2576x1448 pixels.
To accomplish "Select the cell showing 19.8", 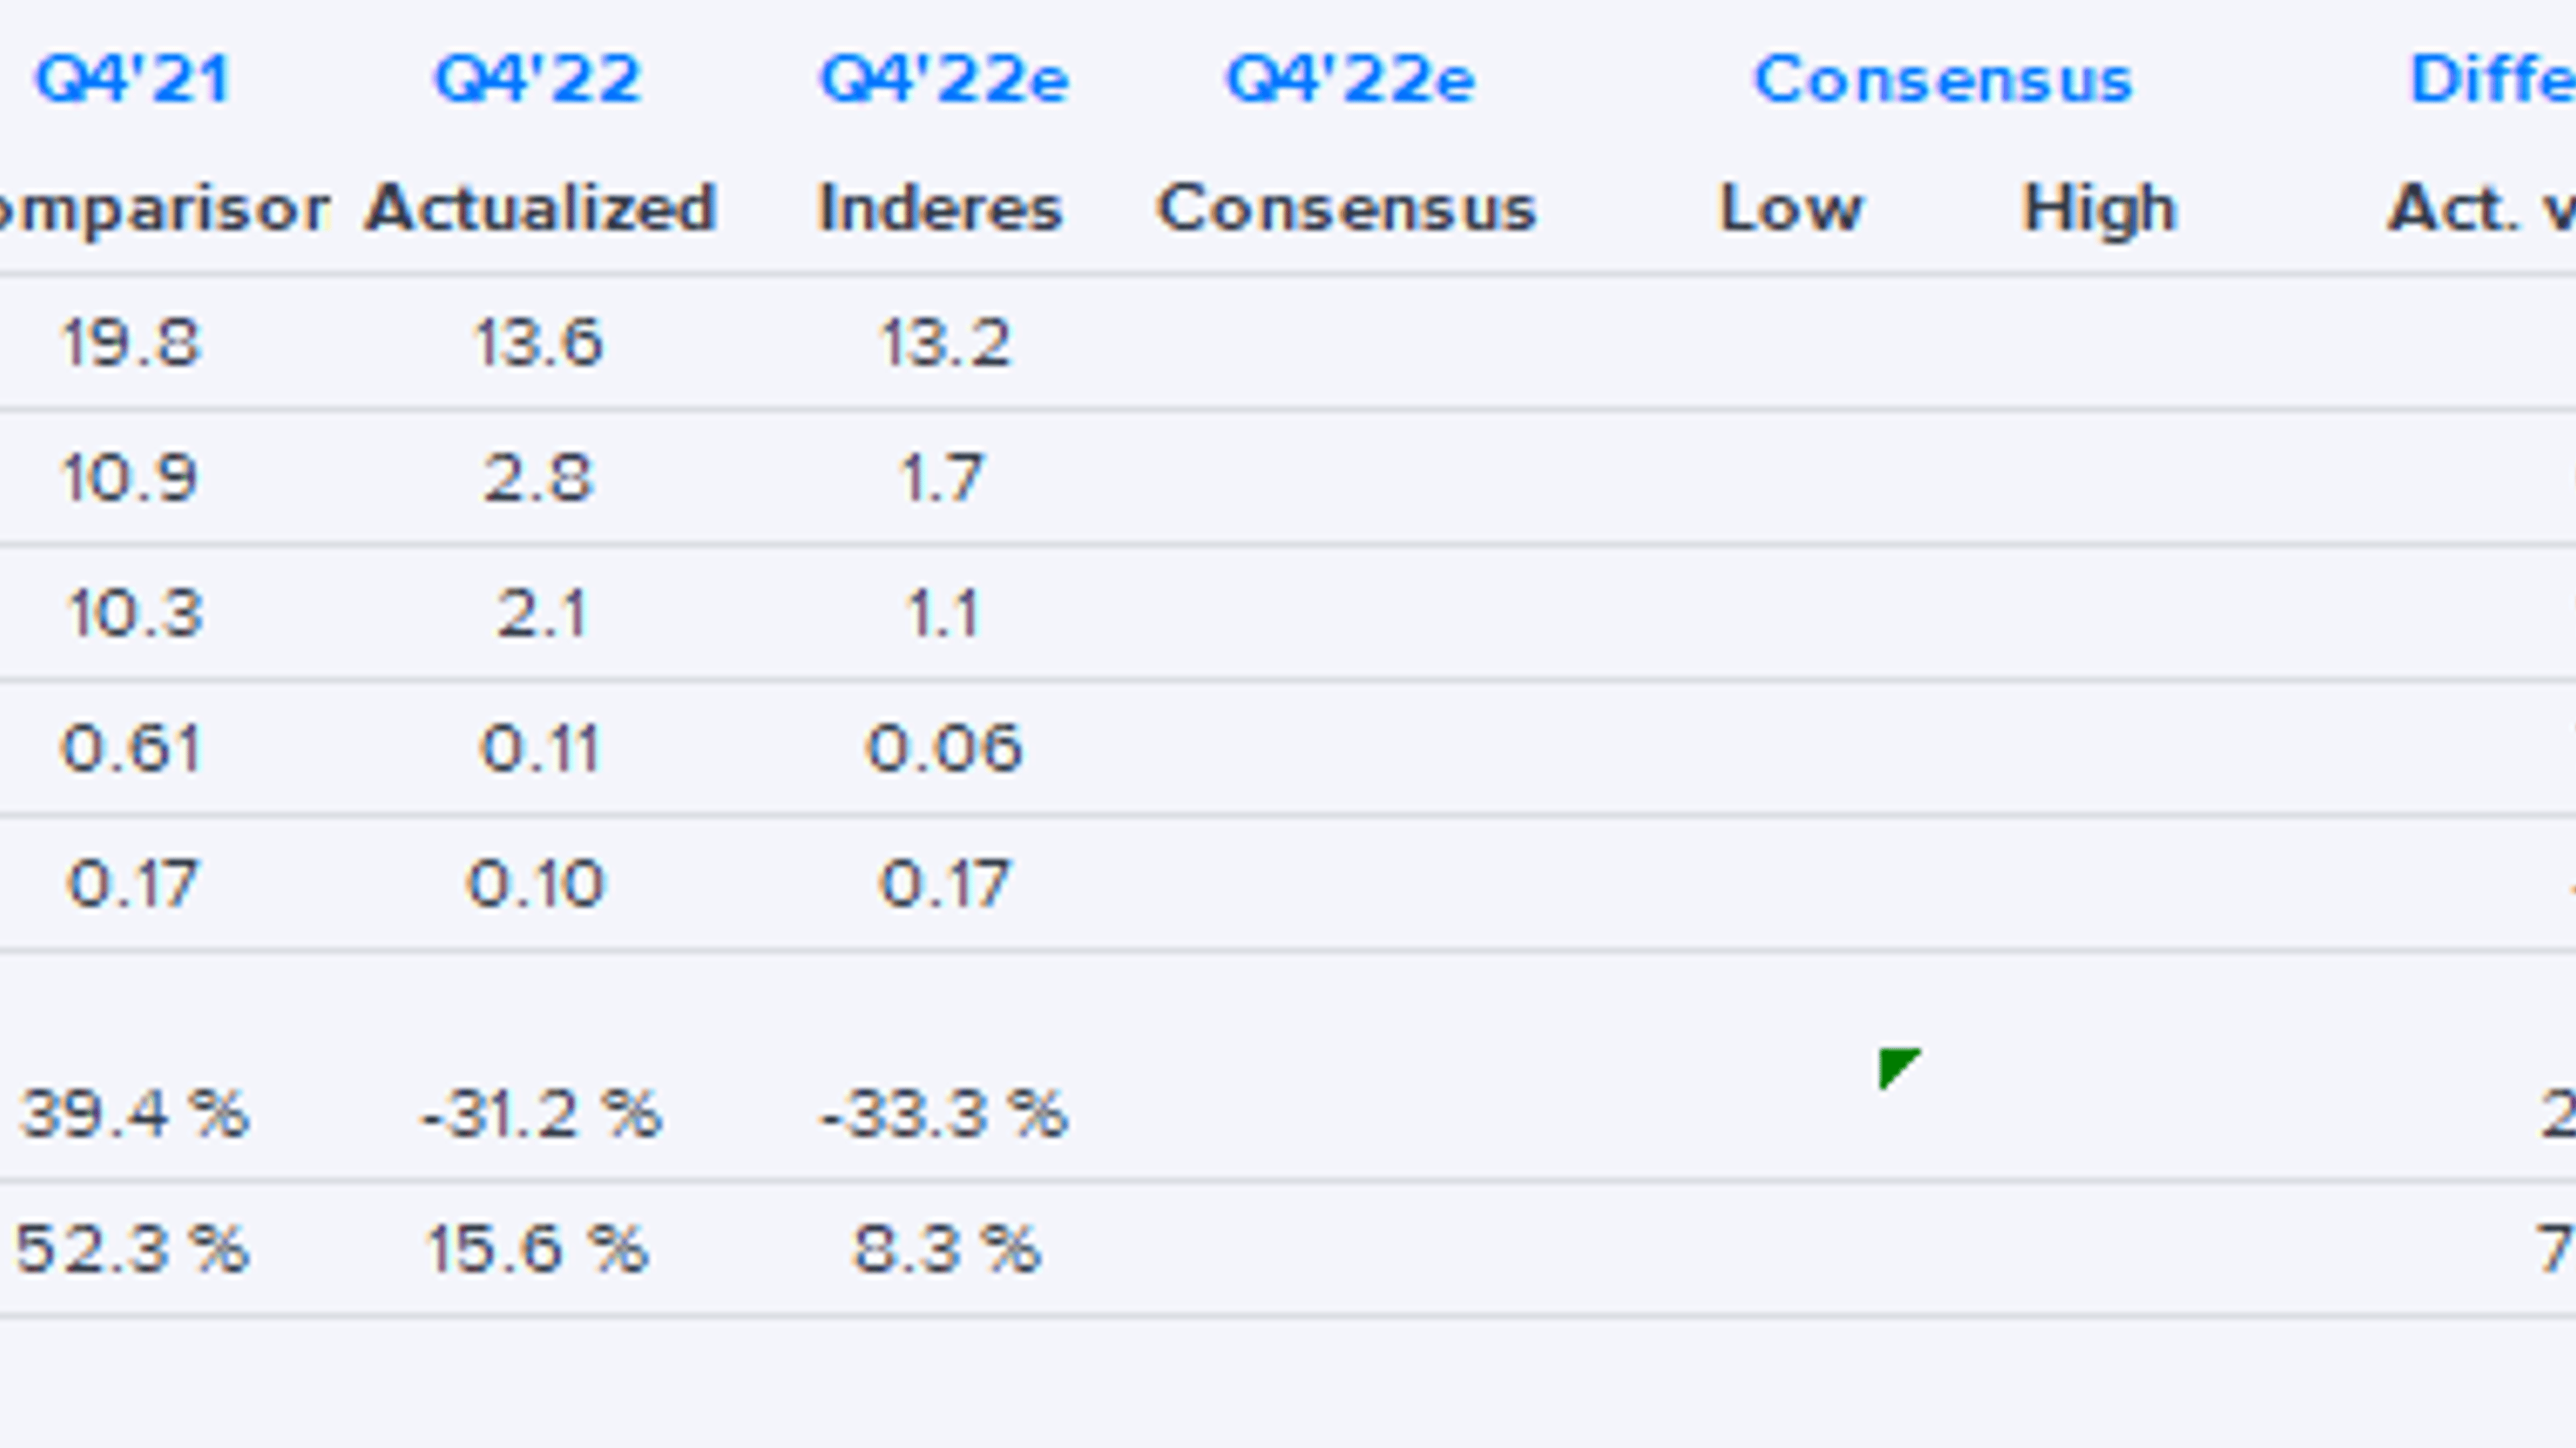I will tap(132, 343).
